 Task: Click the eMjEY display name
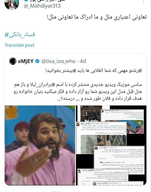point(26,61)
